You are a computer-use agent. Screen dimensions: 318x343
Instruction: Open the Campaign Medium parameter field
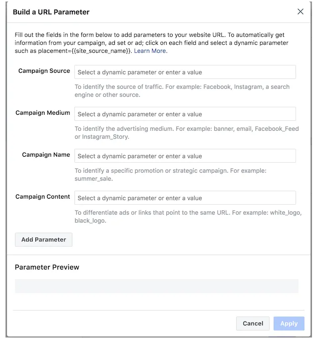[185, 114]
